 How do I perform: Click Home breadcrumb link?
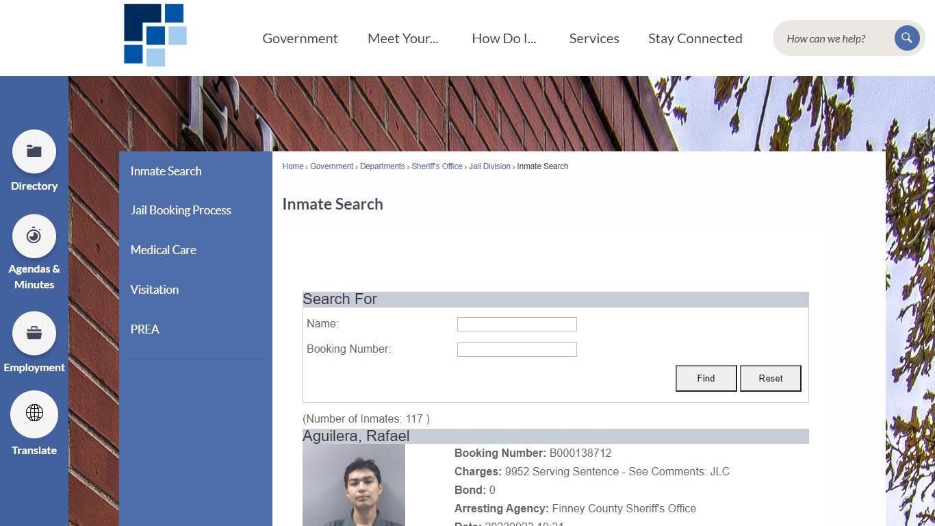click(x=293, y=166)
